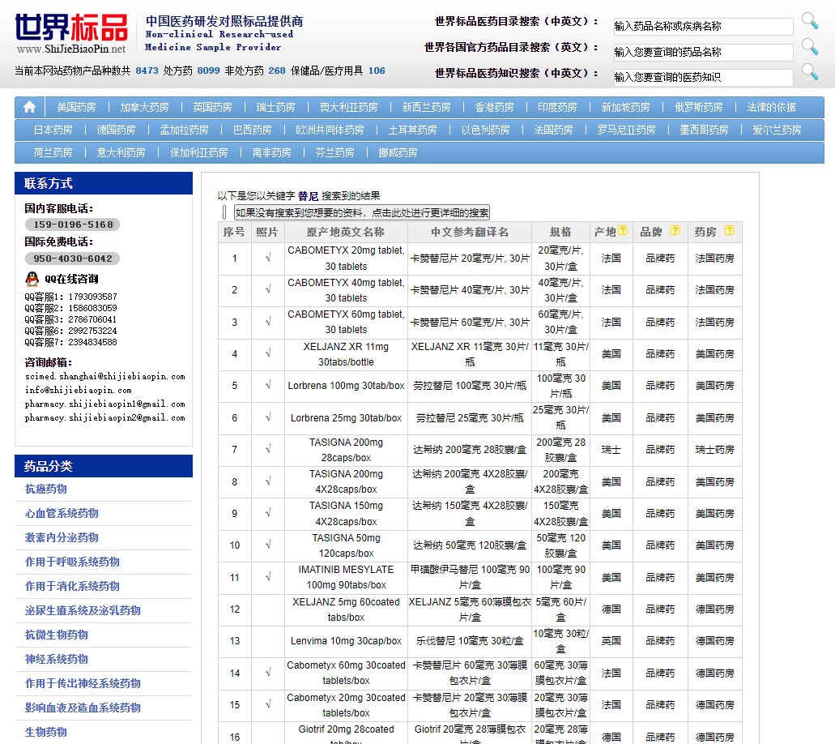Viewport: 835px width, 744px height.
Task: Click 乐伐替尼 10毫克 30粒/盒 translation
Action: pyautogui.click(x=470, y=640)
